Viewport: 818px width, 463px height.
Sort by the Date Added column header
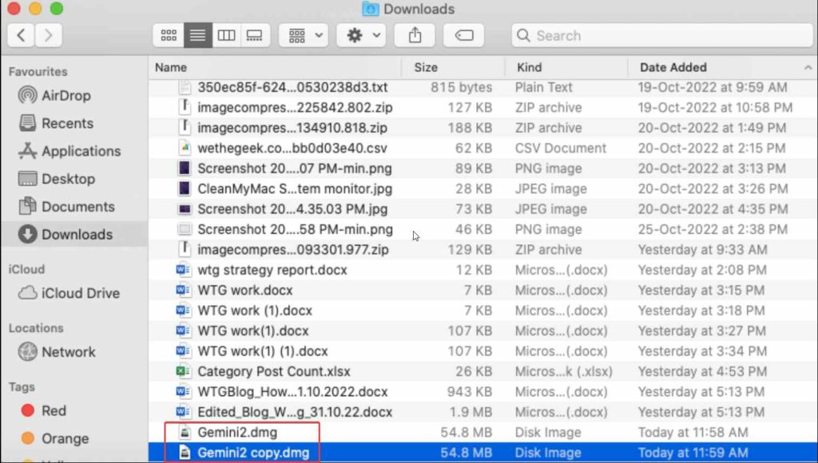coord(673,68)
